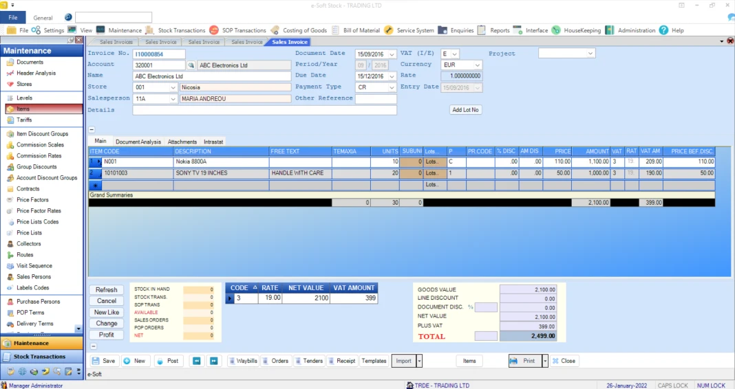Viewport: 735px width, 389px height.
Task: Click the Other Reference field
Action: point(376,99)
